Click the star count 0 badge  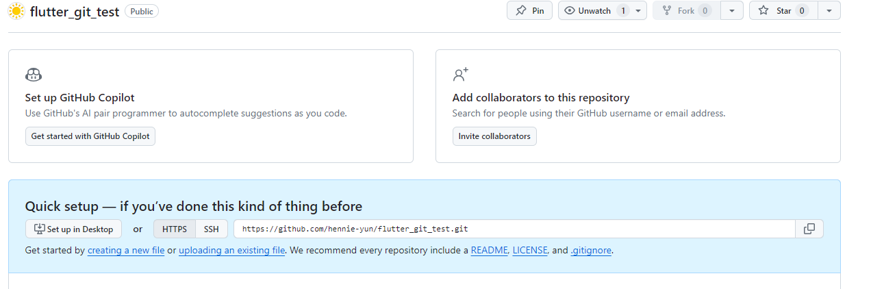(803, 10)
